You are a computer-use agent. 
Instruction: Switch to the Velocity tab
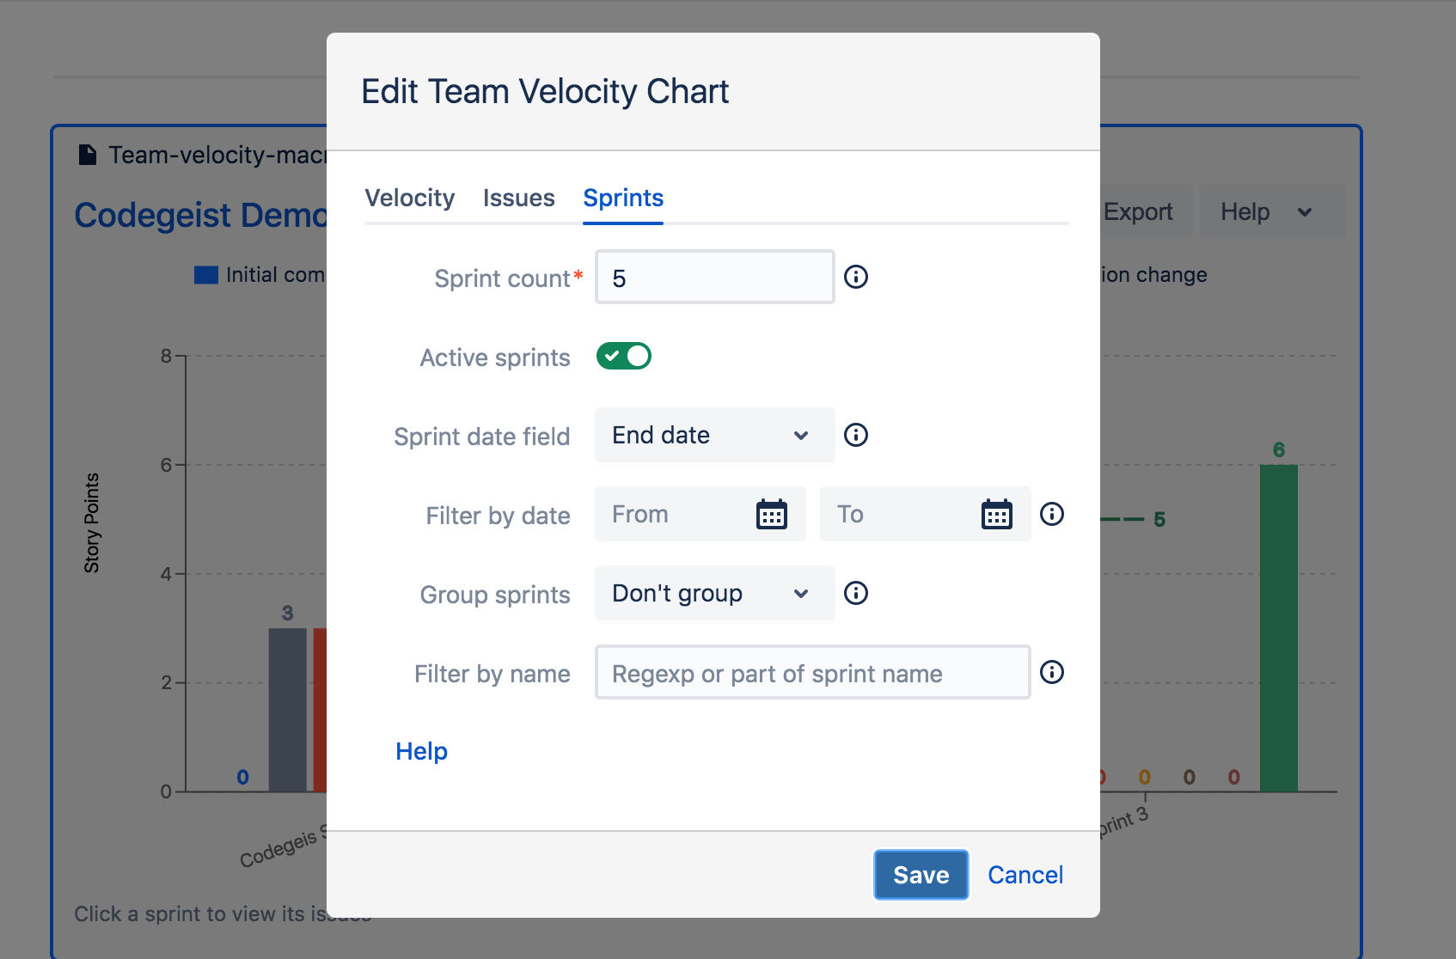coord(410,198)
